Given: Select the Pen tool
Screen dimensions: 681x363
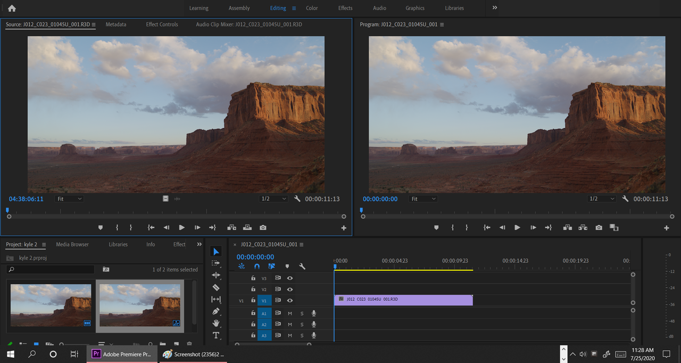Looking at the screenshot, I should [216, 311].
